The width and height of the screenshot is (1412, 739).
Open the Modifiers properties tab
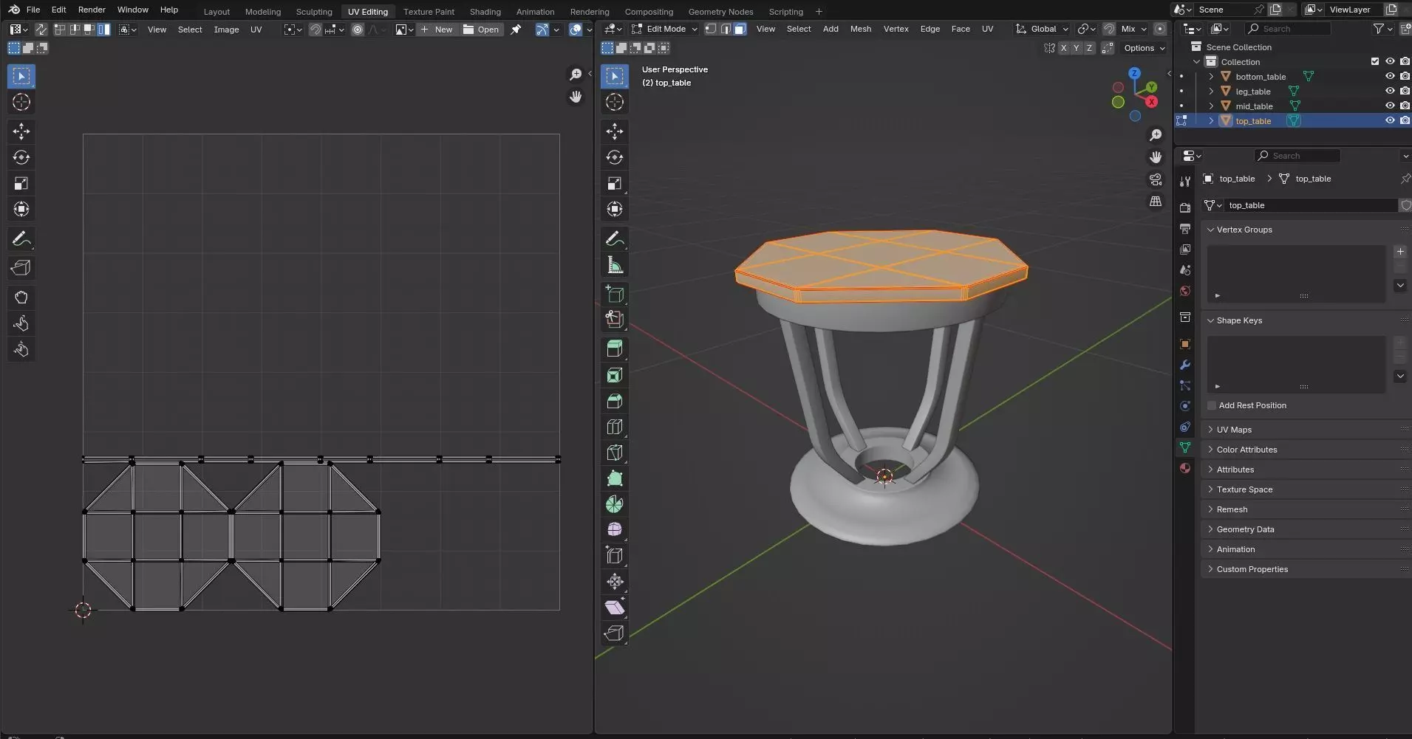pyautogui.click(x=1185, y=365)
